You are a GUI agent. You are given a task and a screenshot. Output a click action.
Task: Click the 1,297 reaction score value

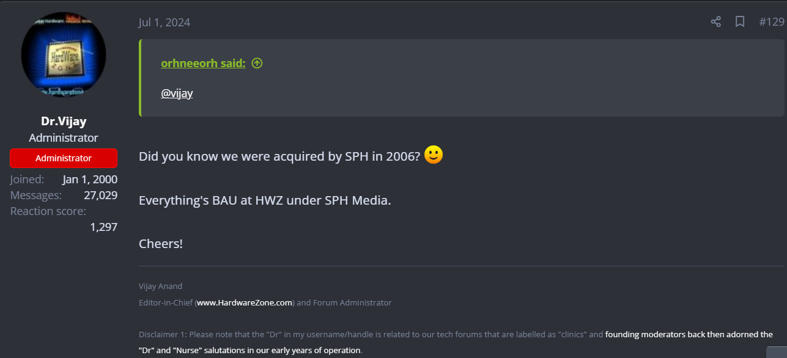(x=103, y=227)
